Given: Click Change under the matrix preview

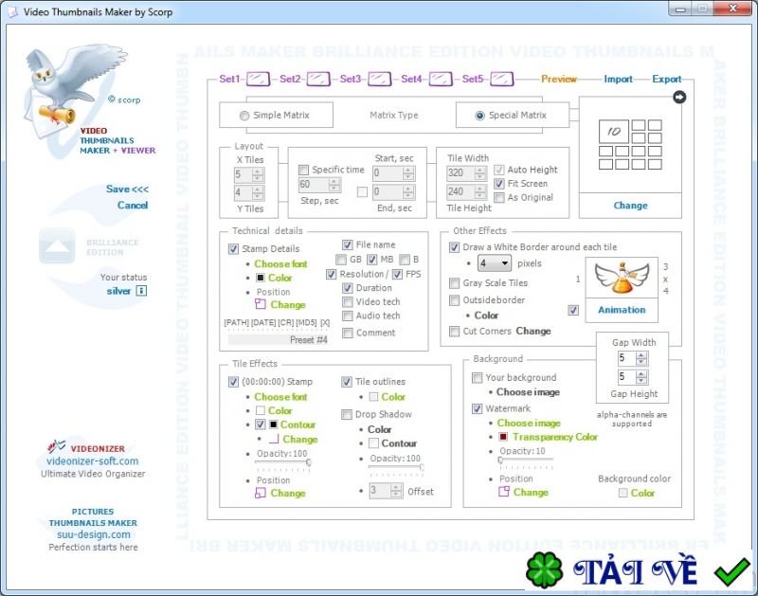Looking at the screenshot, I should (630, 206).
